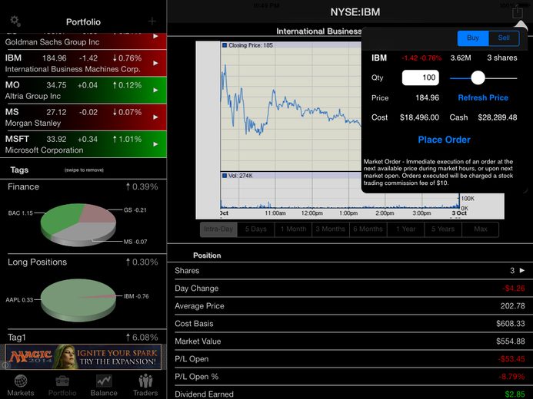
Task: Click the Place Order button
Action: point(444,140)
